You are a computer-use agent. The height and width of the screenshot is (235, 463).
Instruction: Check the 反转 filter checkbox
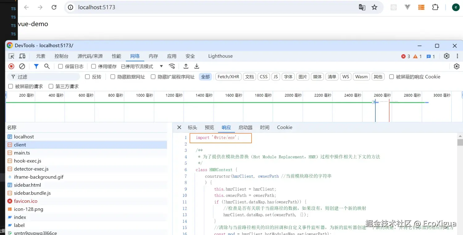87,77
